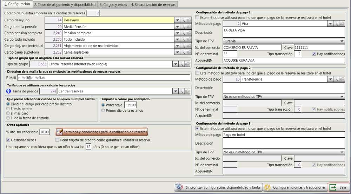Enable Pedir tarjeta de crédito como garantía
This screenshot has width=351, height=194.
click(x=57, y=140)
